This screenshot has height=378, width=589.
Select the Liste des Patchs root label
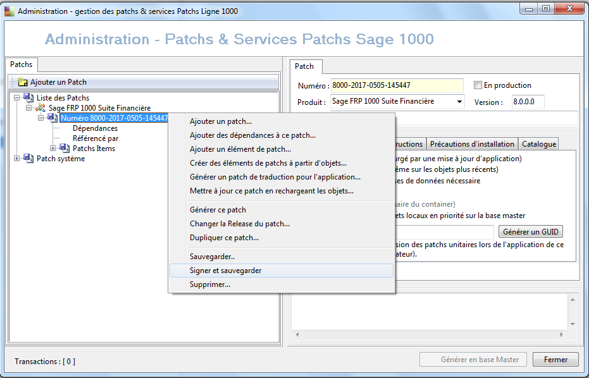coord(63,97)
